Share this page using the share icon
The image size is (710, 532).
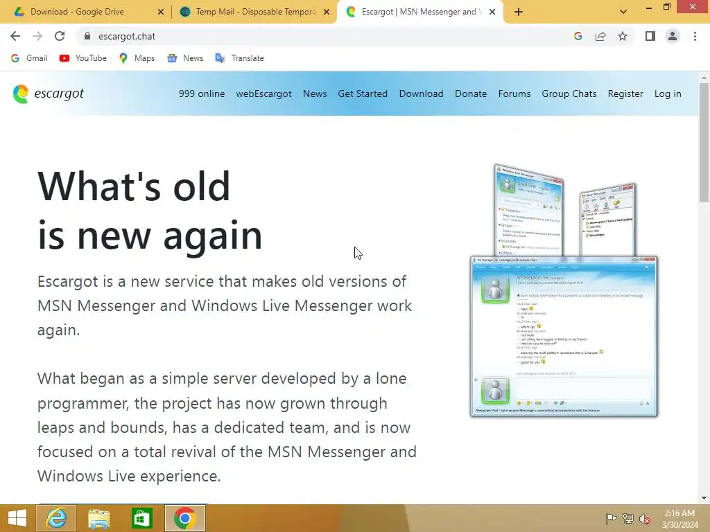600,36
